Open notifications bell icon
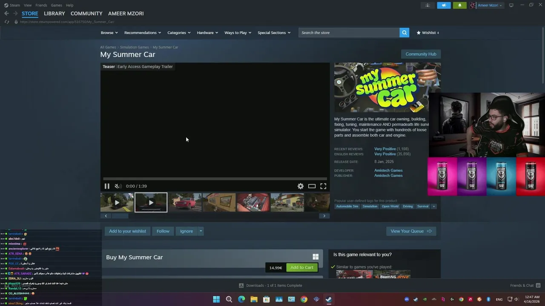545x306 pixels. [459, 5]
